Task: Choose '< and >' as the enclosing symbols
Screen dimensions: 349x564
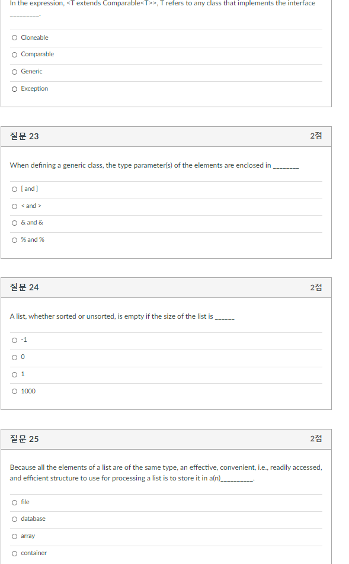Action: tap(14, 206)
